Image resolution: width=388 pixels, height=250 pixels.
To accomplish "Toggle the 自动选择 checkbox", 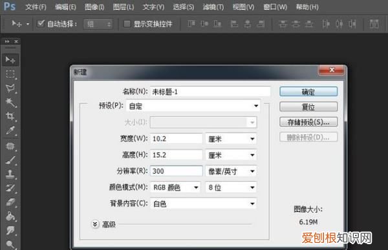I will point(41,23).
